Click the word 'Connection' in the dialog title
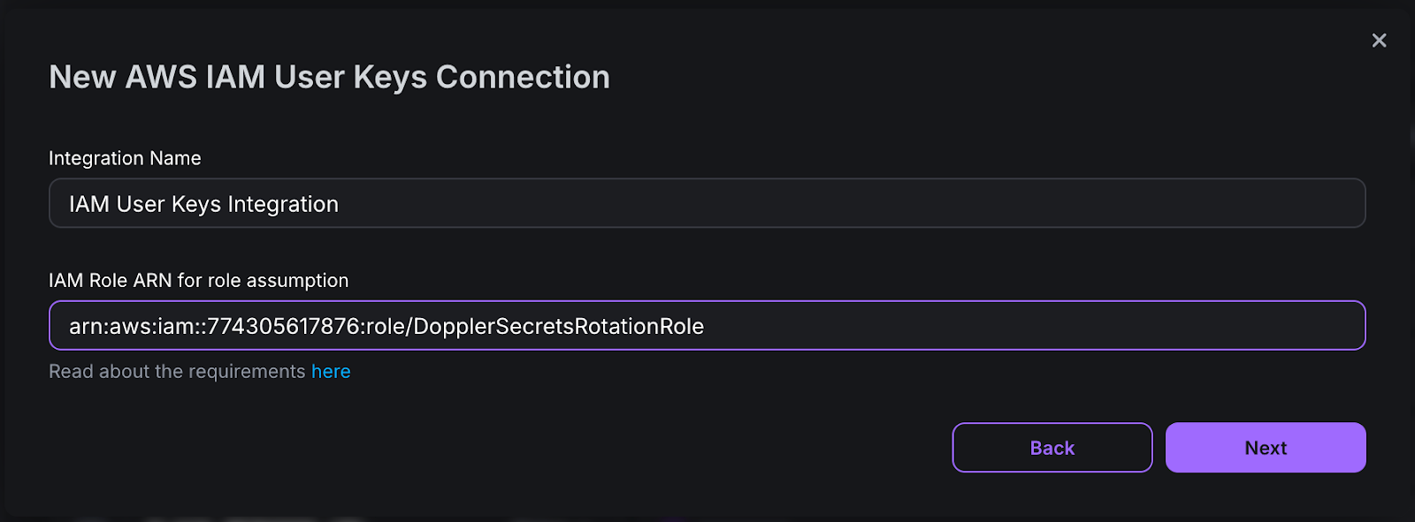This screenshot has width=1415, height=522. pos(523,78)
